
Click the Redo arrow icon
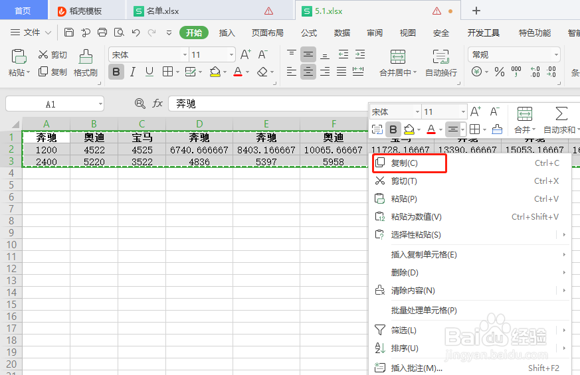151,33
